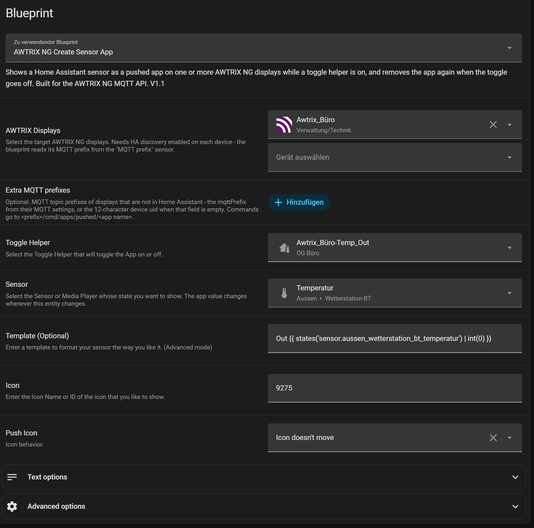Click the Icon field containing 9275
The width and height of the screenshot is (534, 528).
tap(395, 388)
